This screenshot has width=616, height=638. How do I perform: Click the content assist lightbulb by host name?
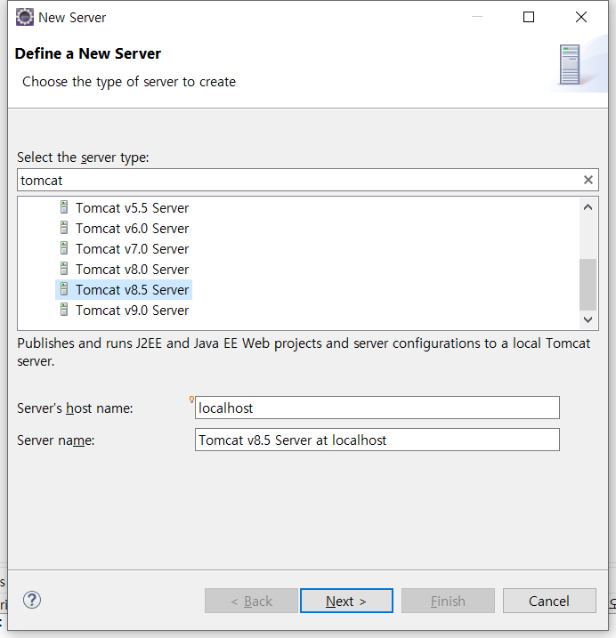pos(191,400)
